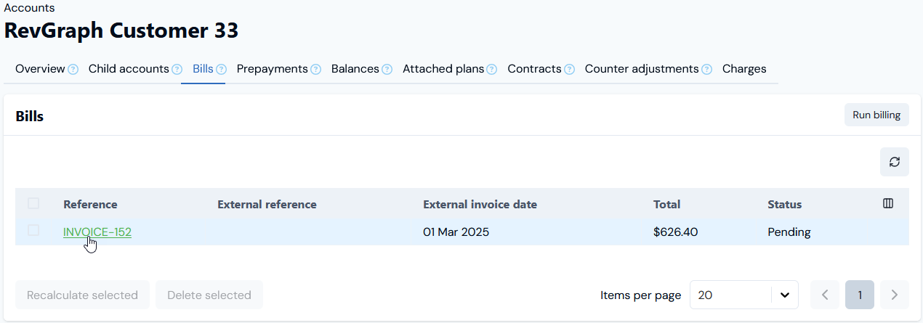Check the INVOICE-152 row checkbox

(x=33, y=231)
